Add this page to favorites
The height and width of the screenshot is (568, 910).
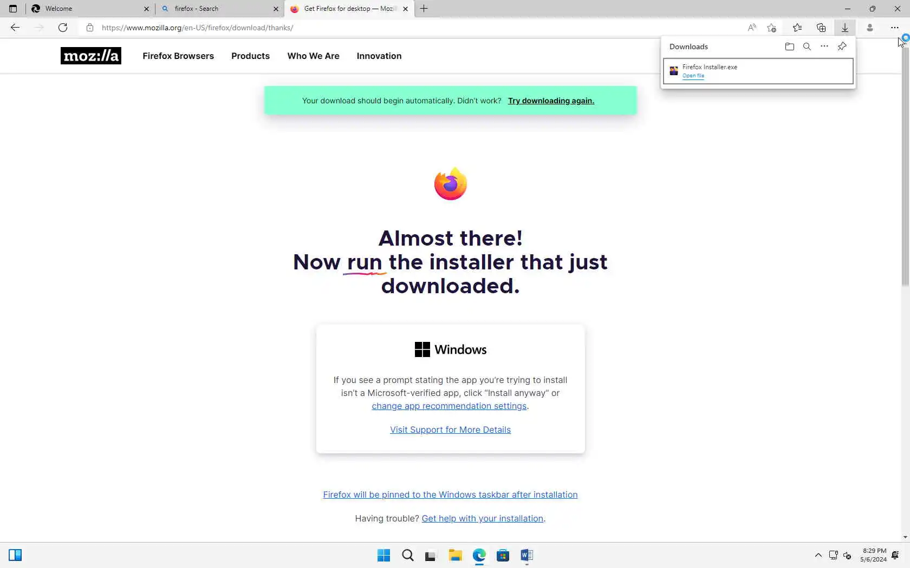pyautogui.click(x=772, y=28)
